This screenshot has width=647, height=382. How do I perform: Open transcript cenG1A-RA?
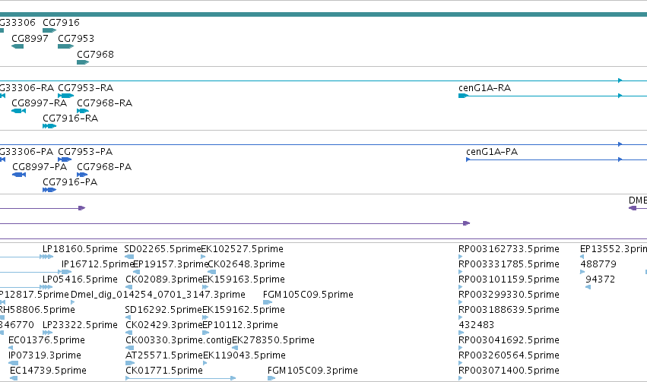[x=484, y=88]
